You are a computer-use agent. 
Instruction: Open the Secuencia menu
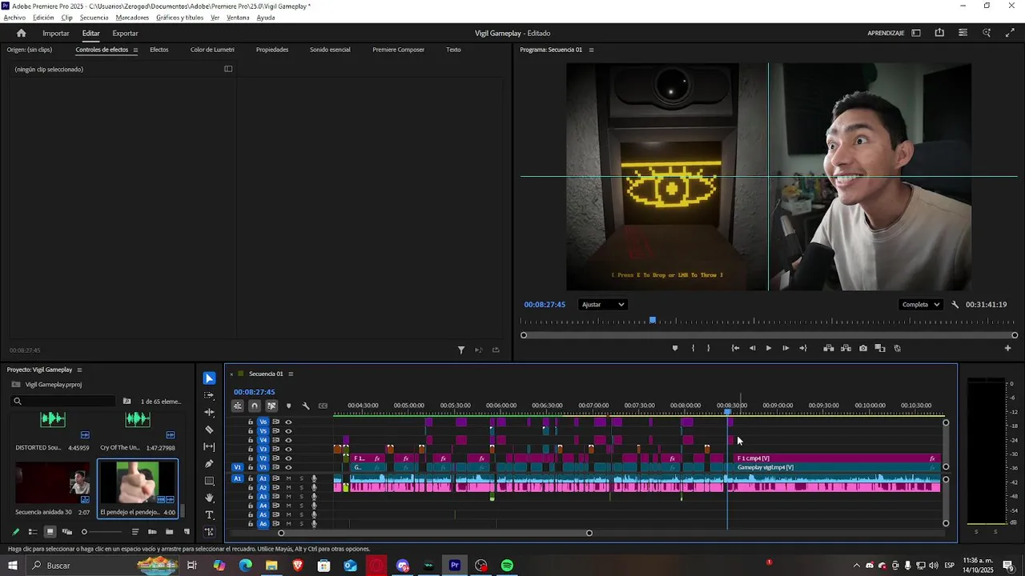[x=94, y=18]
